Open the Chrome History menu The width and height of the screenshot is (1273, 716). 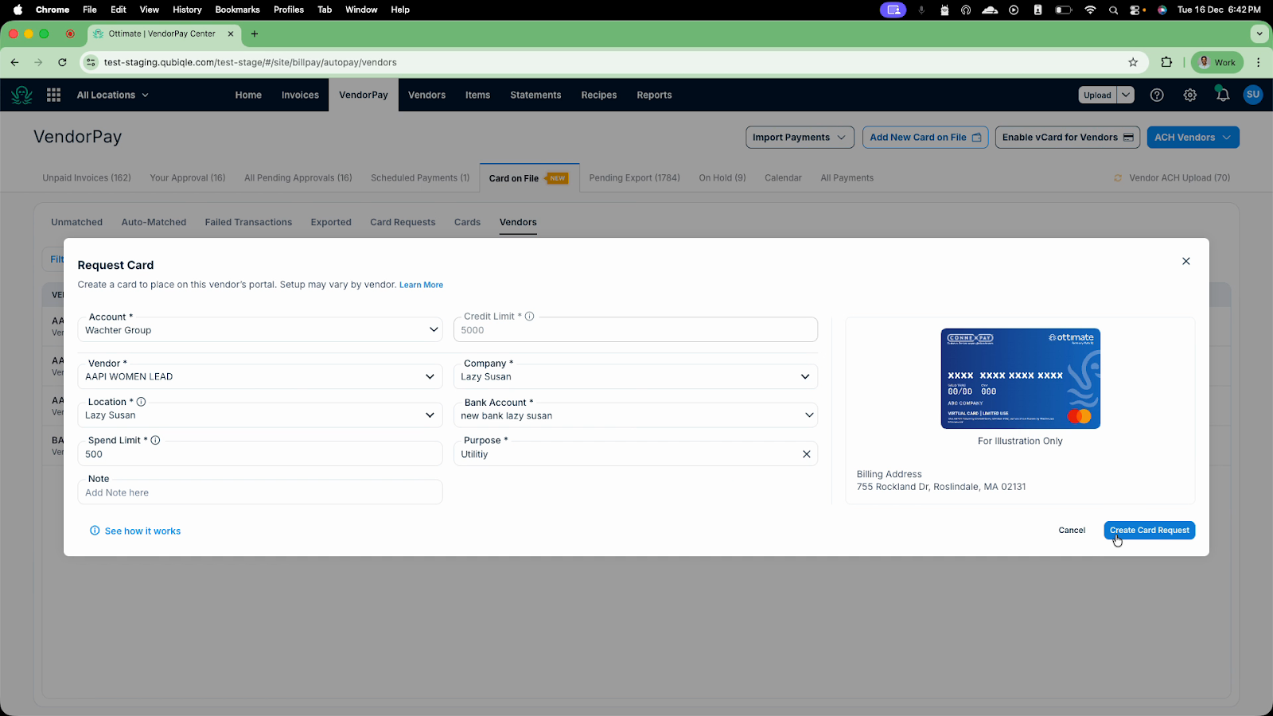click(187, 10)
